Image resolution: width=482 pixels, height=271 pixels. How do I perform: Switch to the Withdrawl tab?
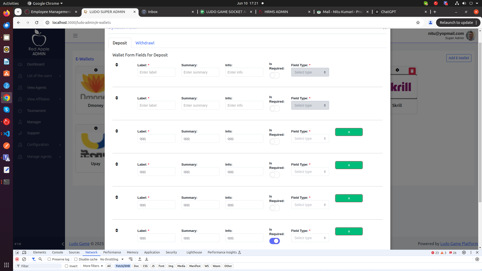coord(145,43)
